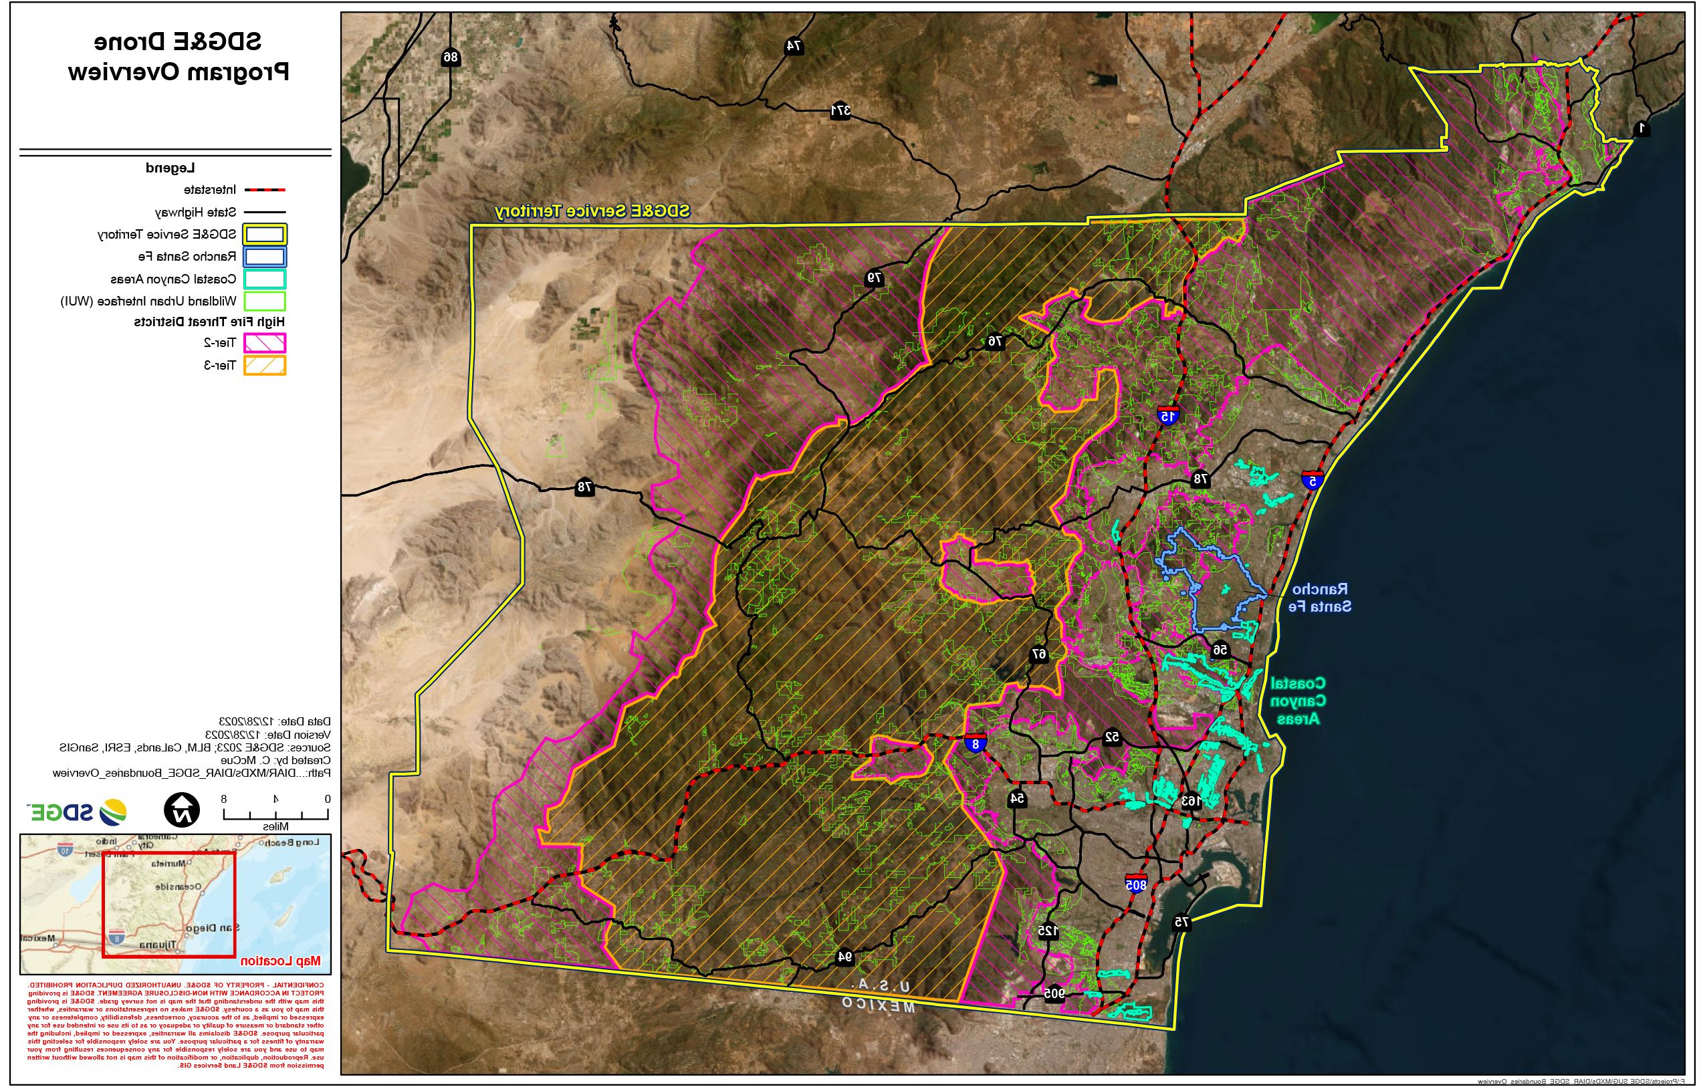
Task: Click the 'U.S.A.' border label
Action: click(881, 986)
